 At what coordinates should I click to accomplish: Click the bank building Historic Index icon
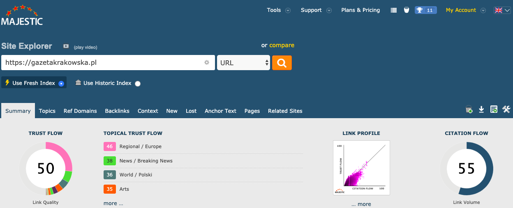coord(78,82)
